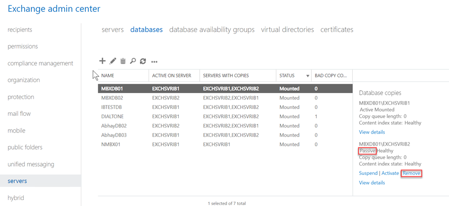Open the more options ellipsis menu

tap(154, 62)
